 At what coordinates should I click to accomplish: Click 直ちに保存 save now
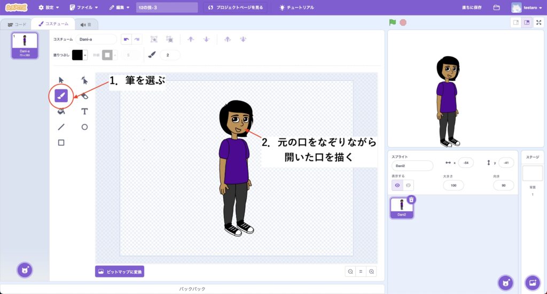pos(472,7)
